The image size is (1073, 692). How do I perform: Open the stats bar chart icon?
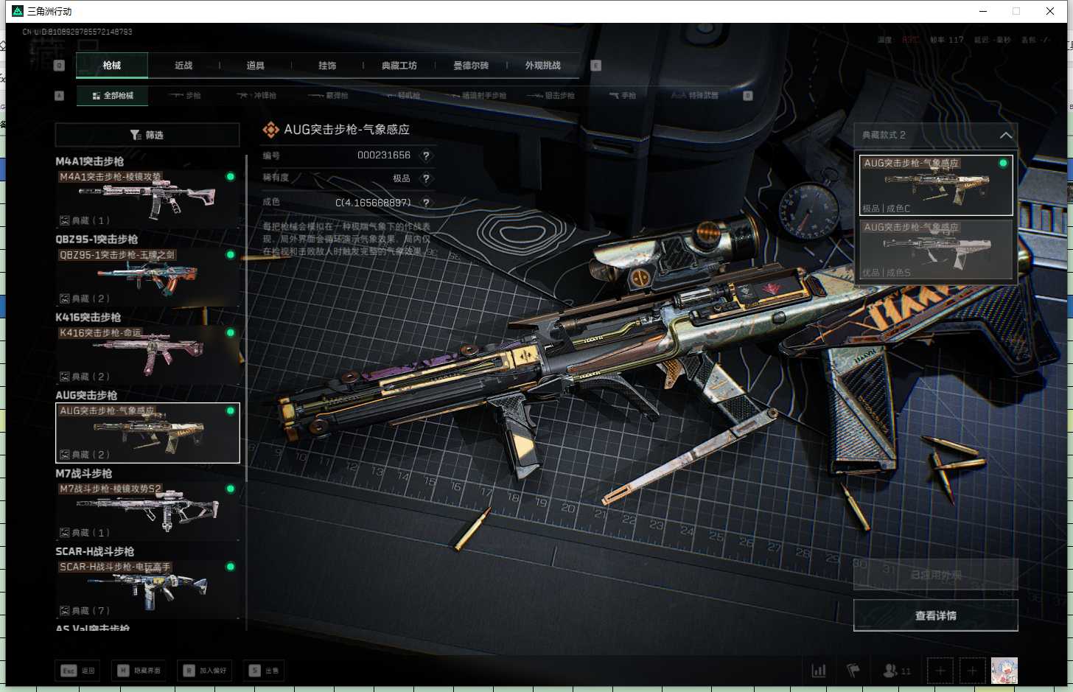coord(819,671)
